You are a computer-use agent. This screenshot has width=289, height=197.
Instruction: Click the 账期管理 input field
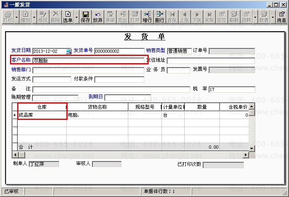55,98
